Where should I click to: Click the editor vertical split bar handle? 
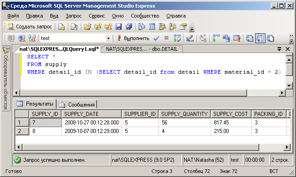[x=289, y=55]
